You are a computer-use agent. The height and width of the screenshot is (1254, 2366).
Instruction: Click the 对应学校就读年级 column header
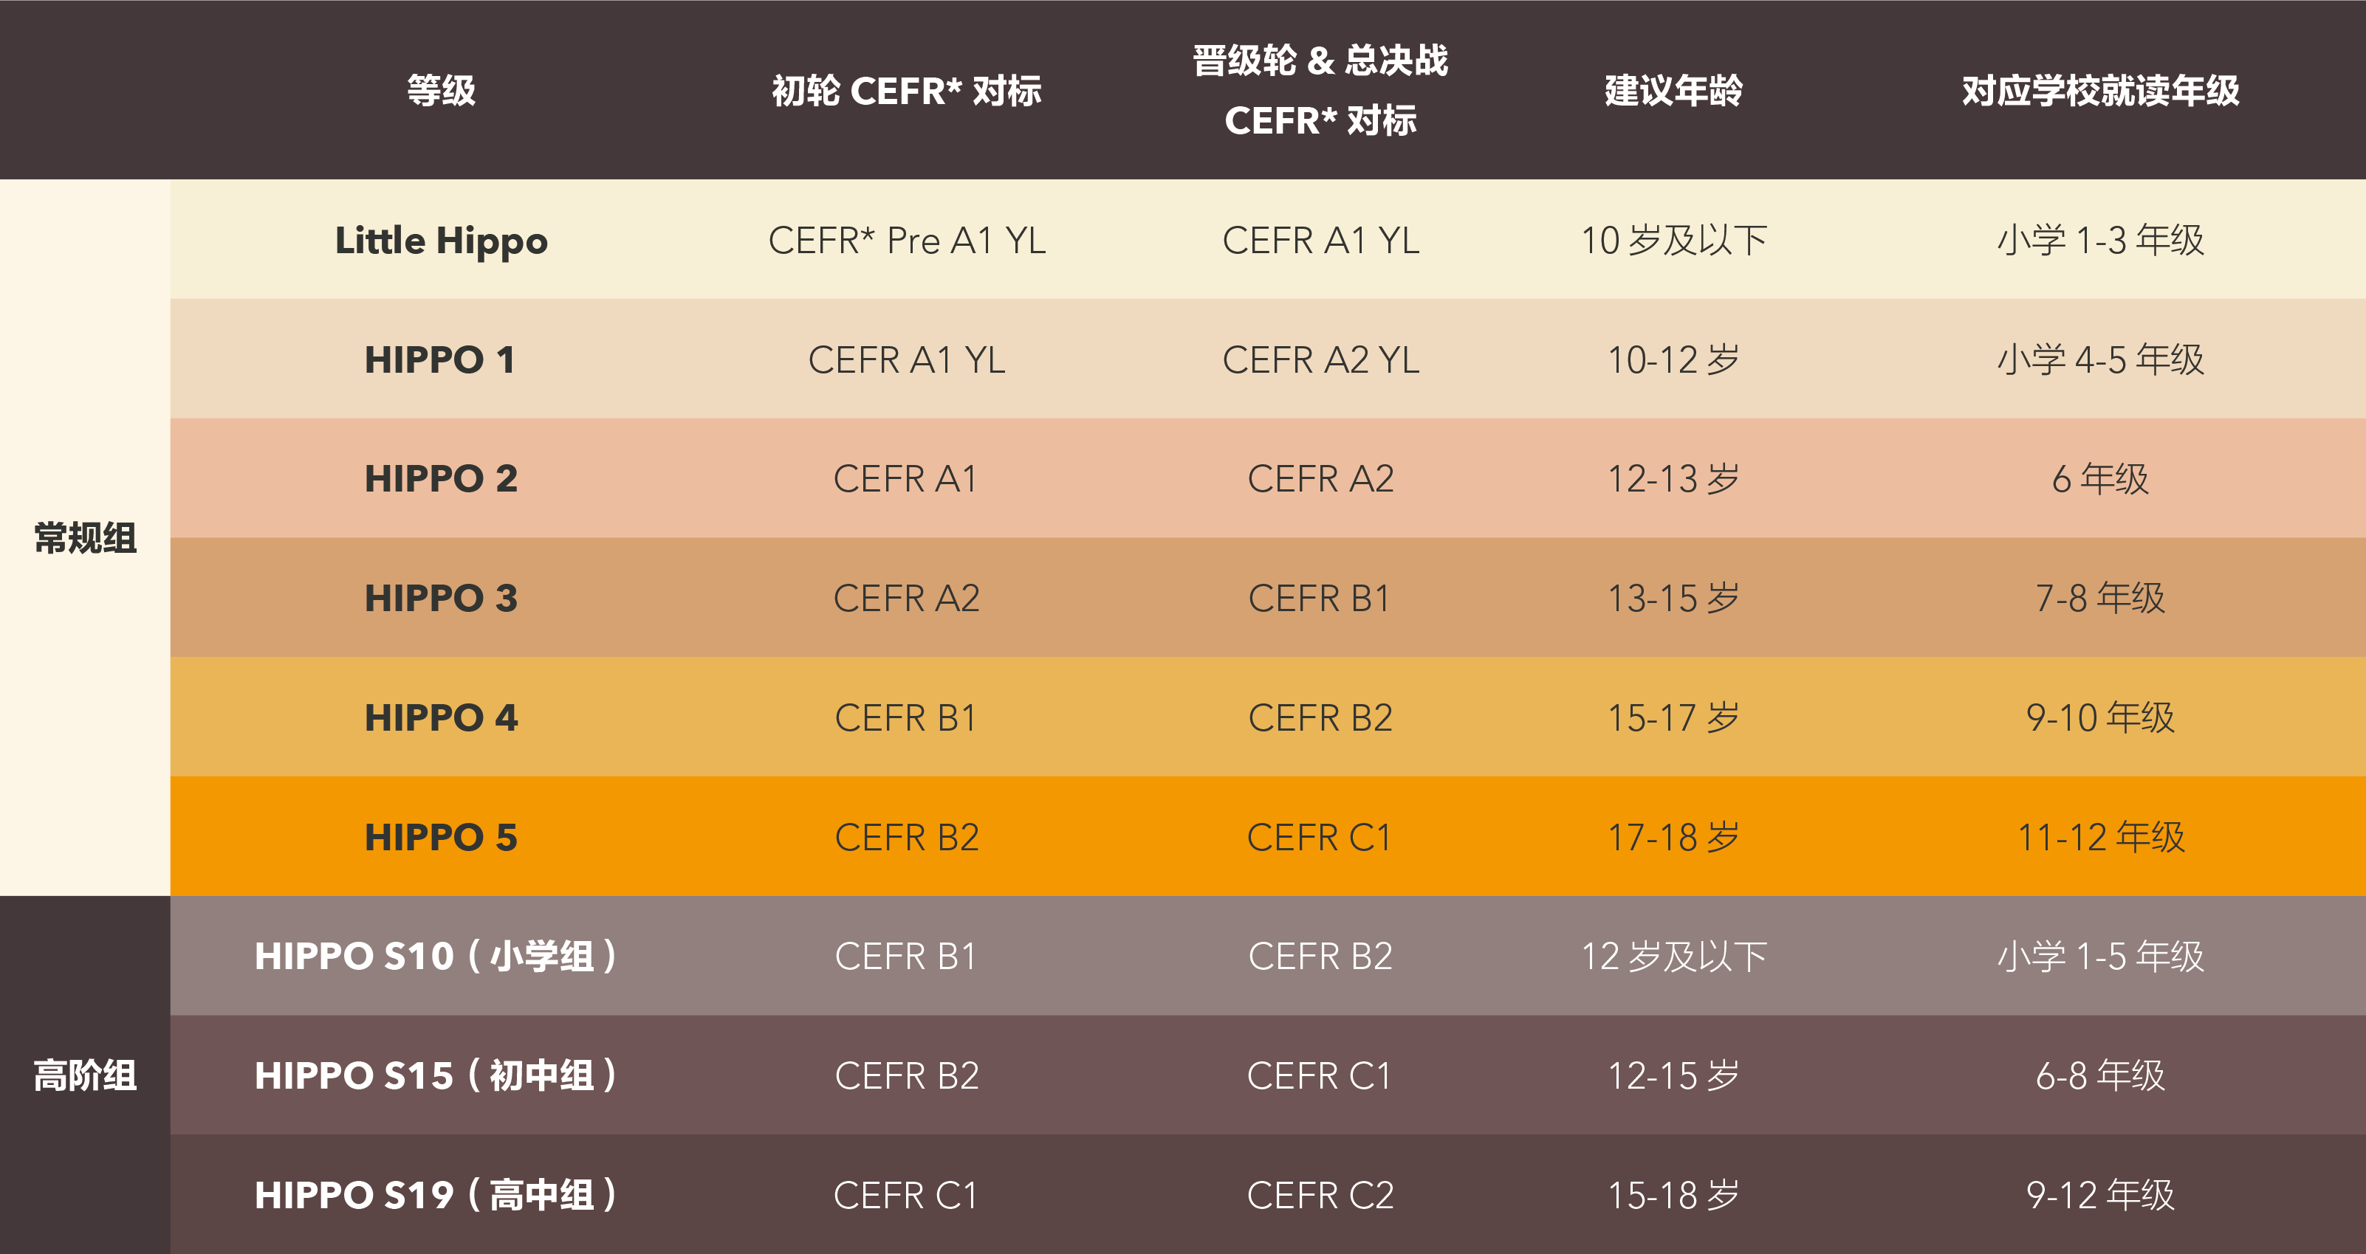pos(2101,90)
